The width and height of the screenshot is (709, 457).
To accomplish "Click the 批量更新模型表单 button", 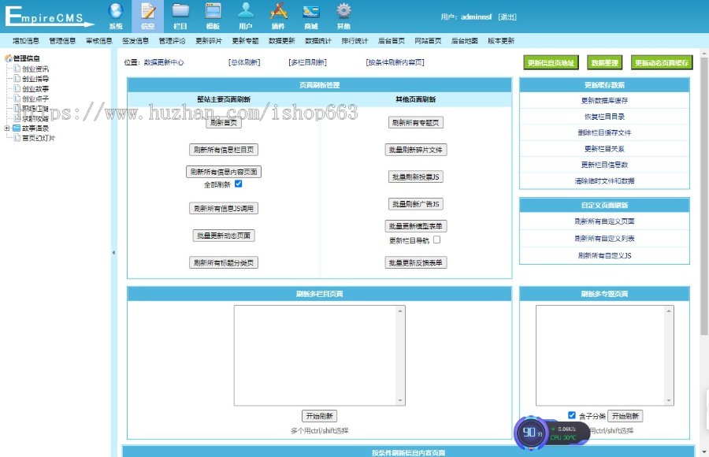I will point(416,226).
